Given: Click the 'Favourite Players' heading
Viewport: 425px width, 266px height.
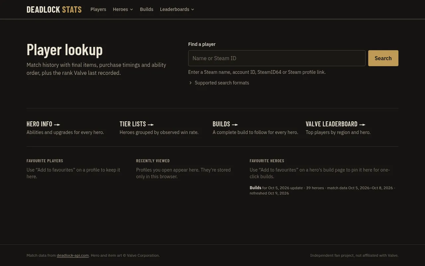Looking at the screenshot, I should (x=45, y=161).
